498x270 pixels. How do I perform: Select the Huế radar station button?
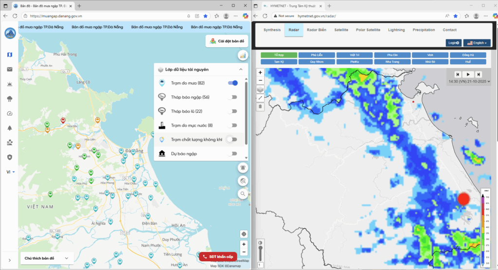pyautogui.click(x=468, y=62)
